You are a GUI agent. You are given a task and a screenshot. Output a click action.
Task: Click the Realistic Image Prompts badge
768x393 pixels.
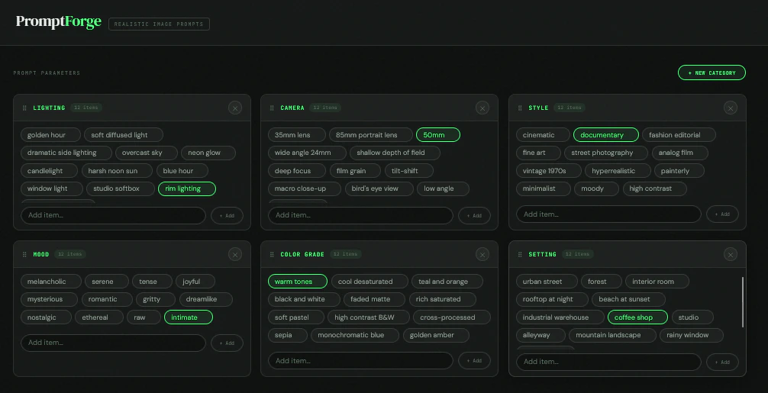160,24
